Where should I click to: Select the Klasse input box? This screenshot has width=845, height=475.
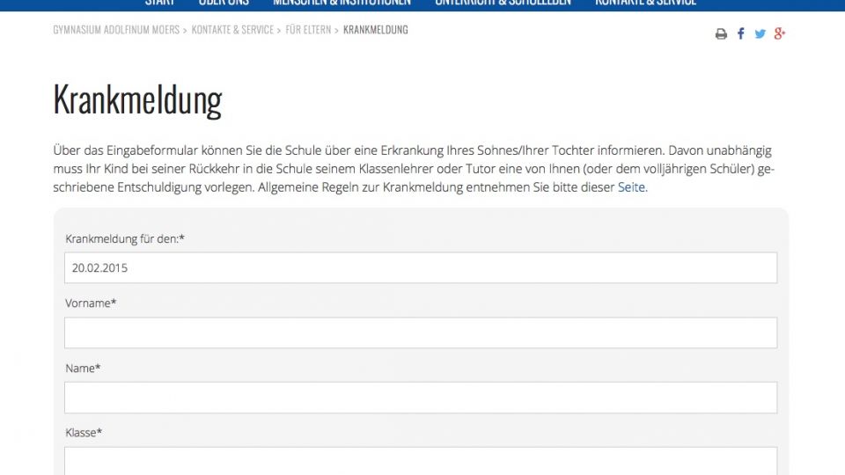[x=421, y=460]
